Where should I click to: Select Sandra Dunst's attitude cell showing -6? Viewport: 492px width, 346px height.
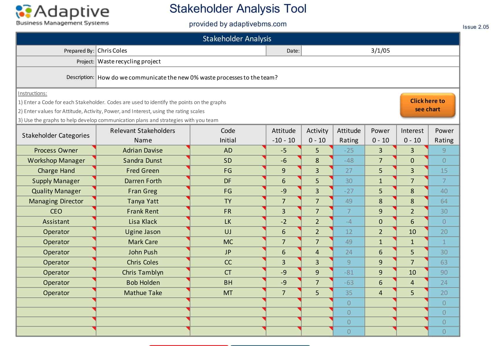click(x=284, y=161)
